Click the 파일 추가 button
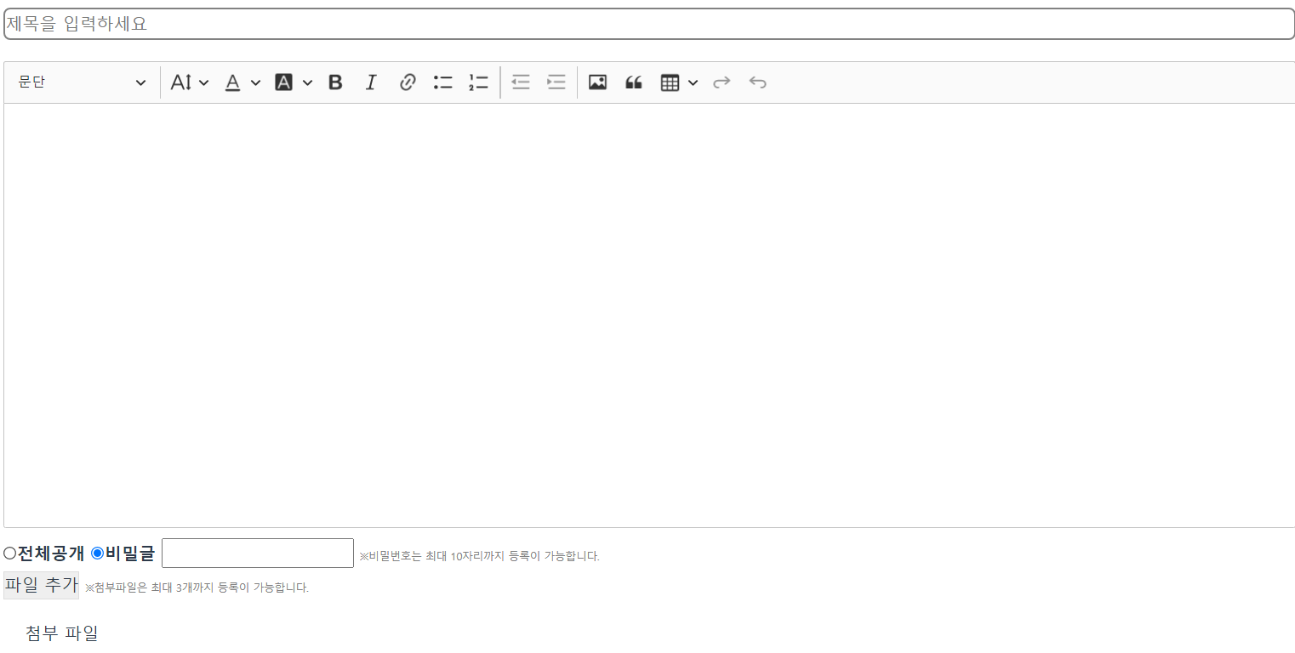Image resolution: width=1295 pixels, height=653 pixels. (41, 585)
